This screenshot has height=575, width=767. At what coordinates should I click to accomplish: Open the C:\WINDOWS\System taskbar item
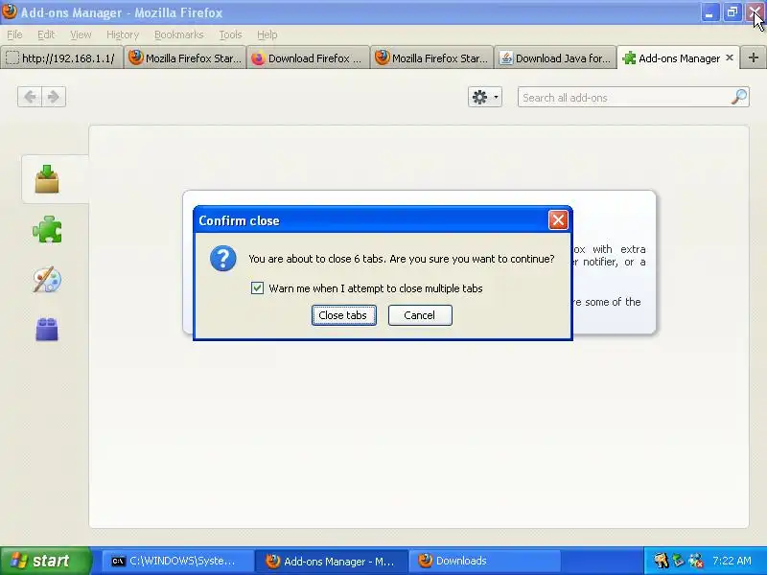tap(176, 561)
